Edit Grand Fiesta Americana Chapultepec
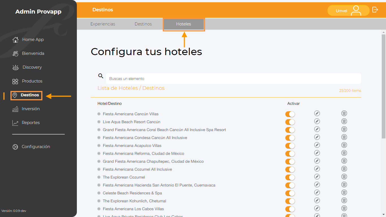 tap(317, 161)
